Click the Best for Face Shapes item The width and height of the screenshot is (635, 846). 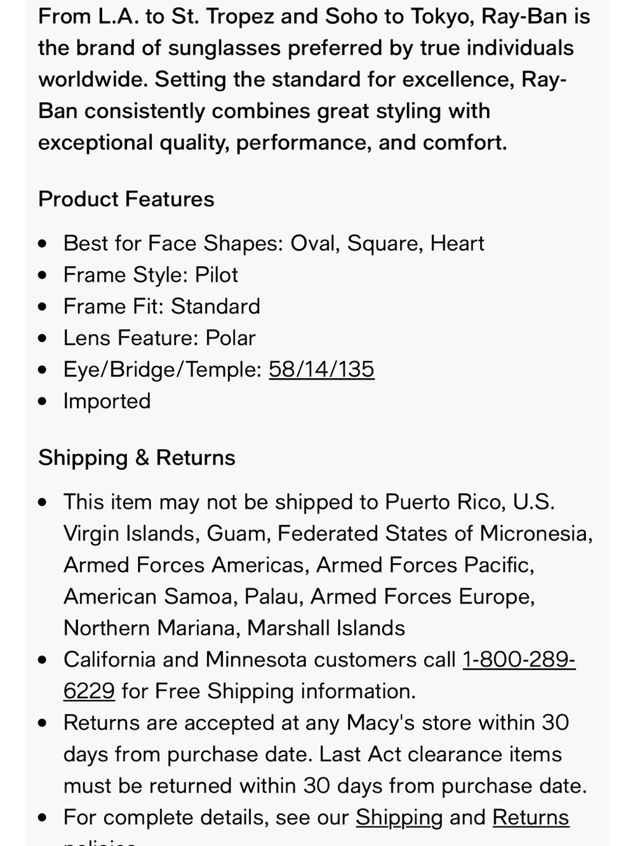point(274,243)
